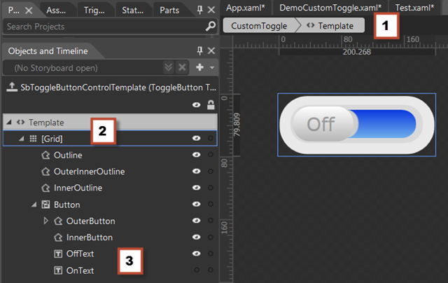Viewport: 448px width, 283px height.
Task: Pin the Objects and Timeline panel
Action: click(x=199, y=51)
